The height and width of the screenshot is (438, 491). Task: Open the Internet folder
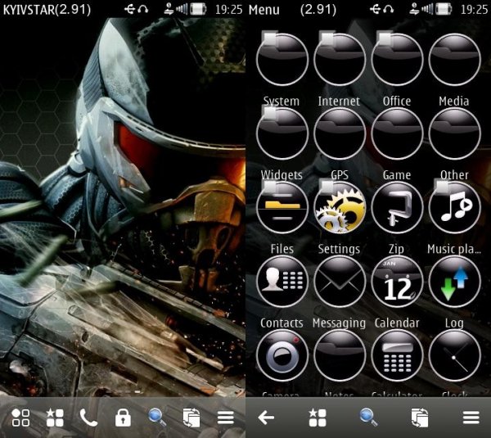pos(340,60)
